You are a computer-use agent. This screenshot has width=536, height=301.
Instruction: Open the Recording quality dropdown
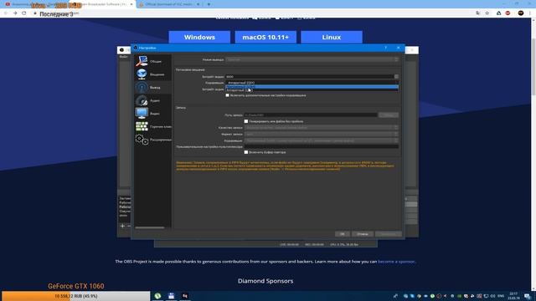tap(322, 128)
